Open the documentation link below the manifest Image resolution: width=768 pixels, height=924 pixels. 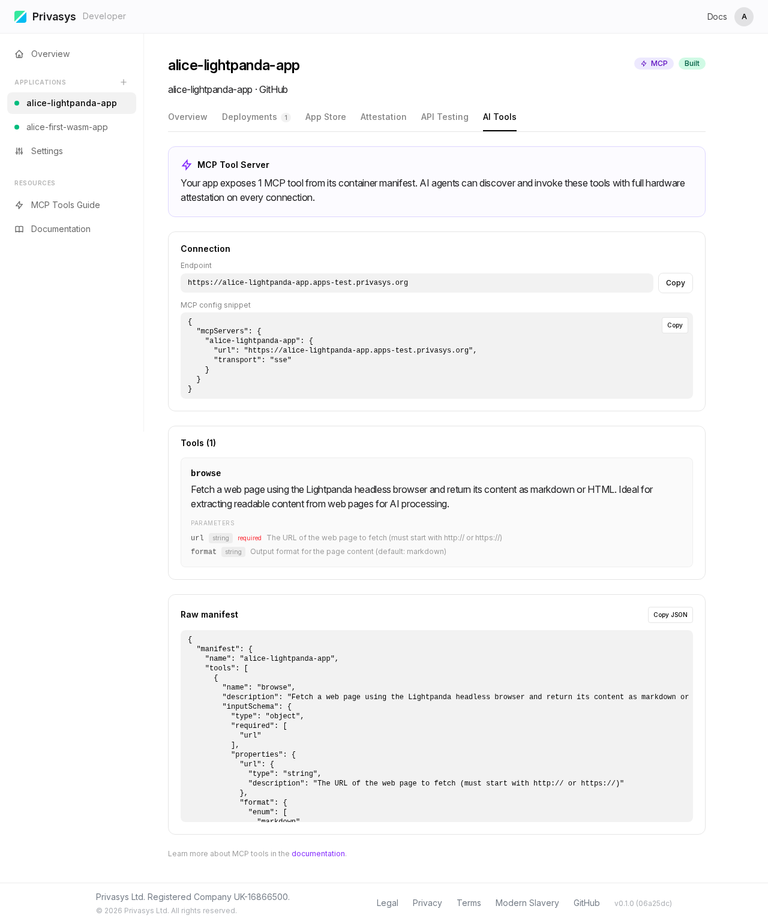click(x=318, y=853)
